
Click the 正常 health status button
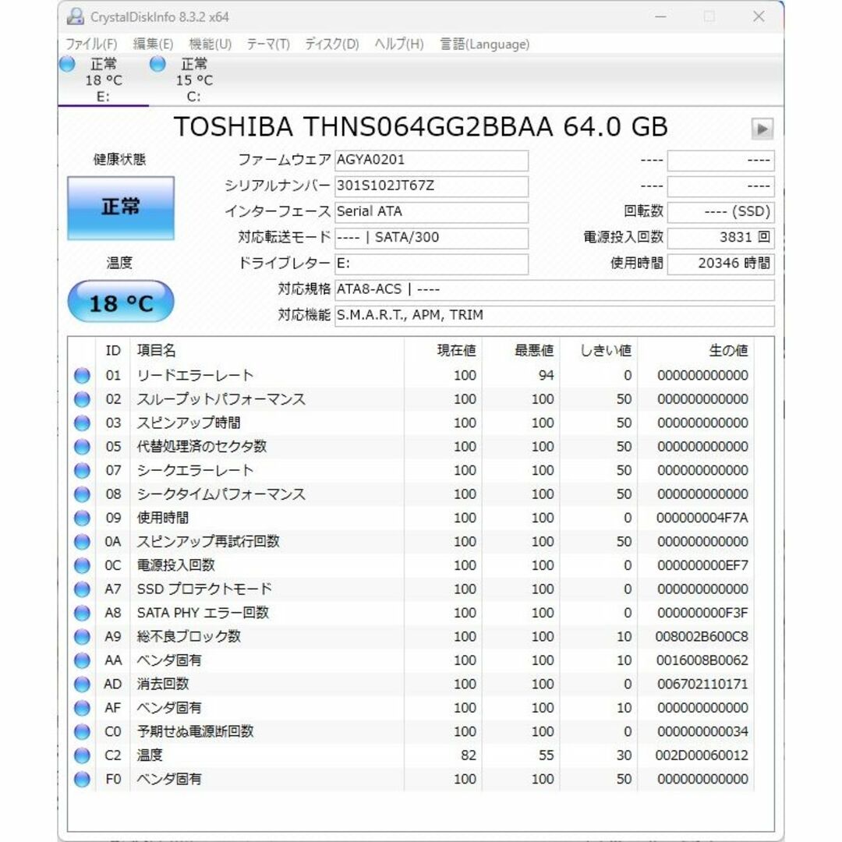pyautogui.click(x=121, y=208)
